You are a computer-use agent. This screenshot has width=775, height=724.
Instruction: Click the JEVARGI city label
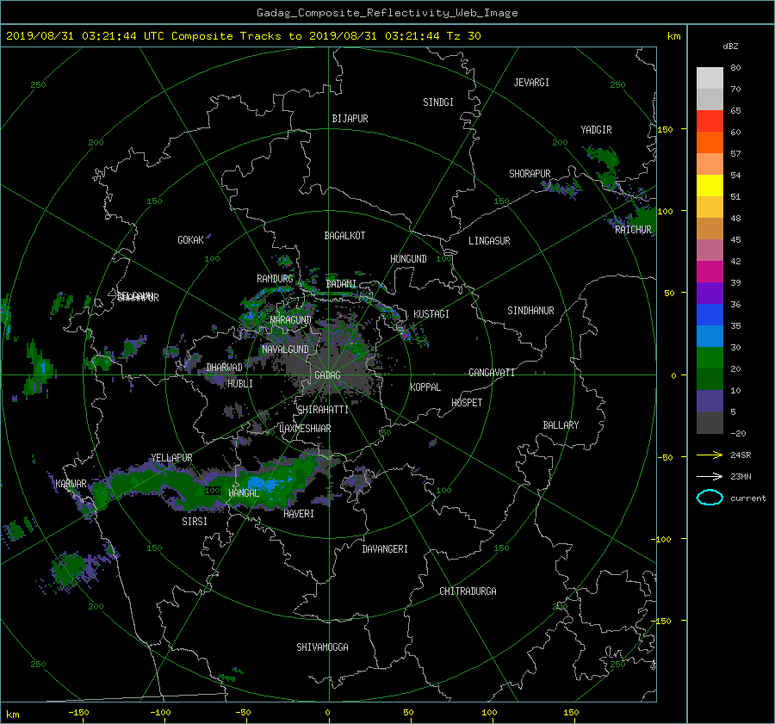point(531,83)
